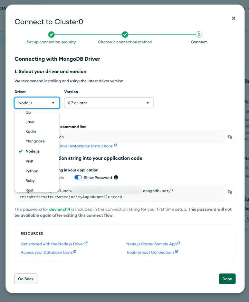Open 'Troubleshoot Connections' link
Screen dimensions: 249x302
[x=152, y=252]
